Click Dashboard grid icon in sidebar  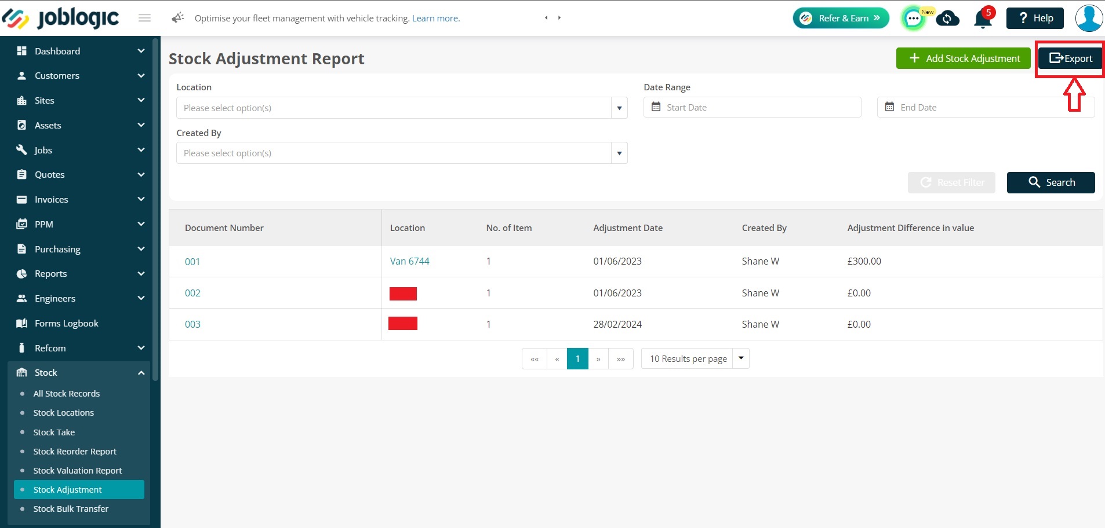[22, 51]
